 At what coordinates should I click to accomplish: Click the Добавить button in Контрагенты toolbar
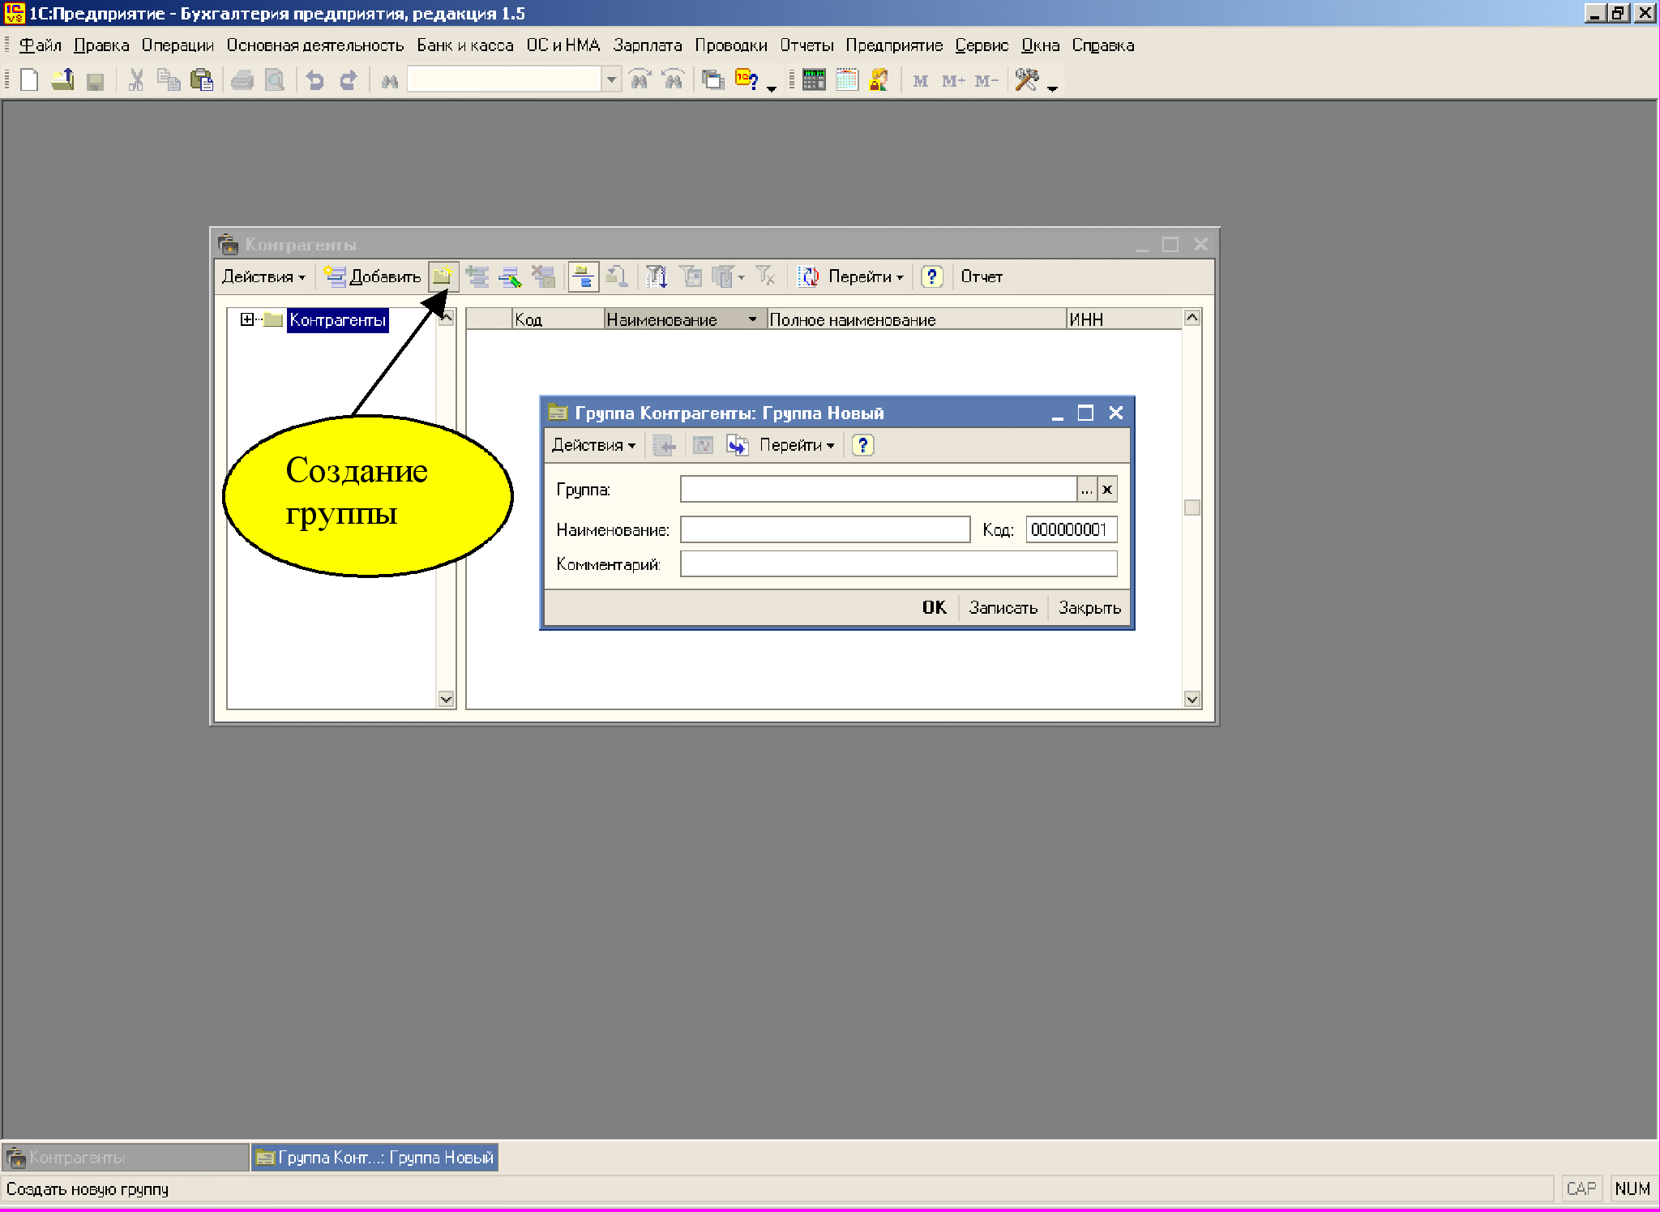tap(373, 277)
